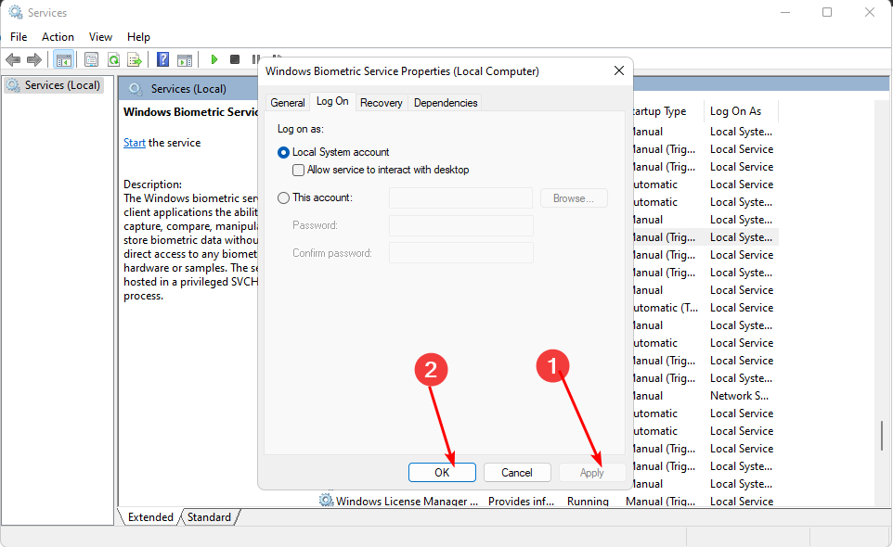
Task: Switch to the Extended view tab
Action: point(150,516)
